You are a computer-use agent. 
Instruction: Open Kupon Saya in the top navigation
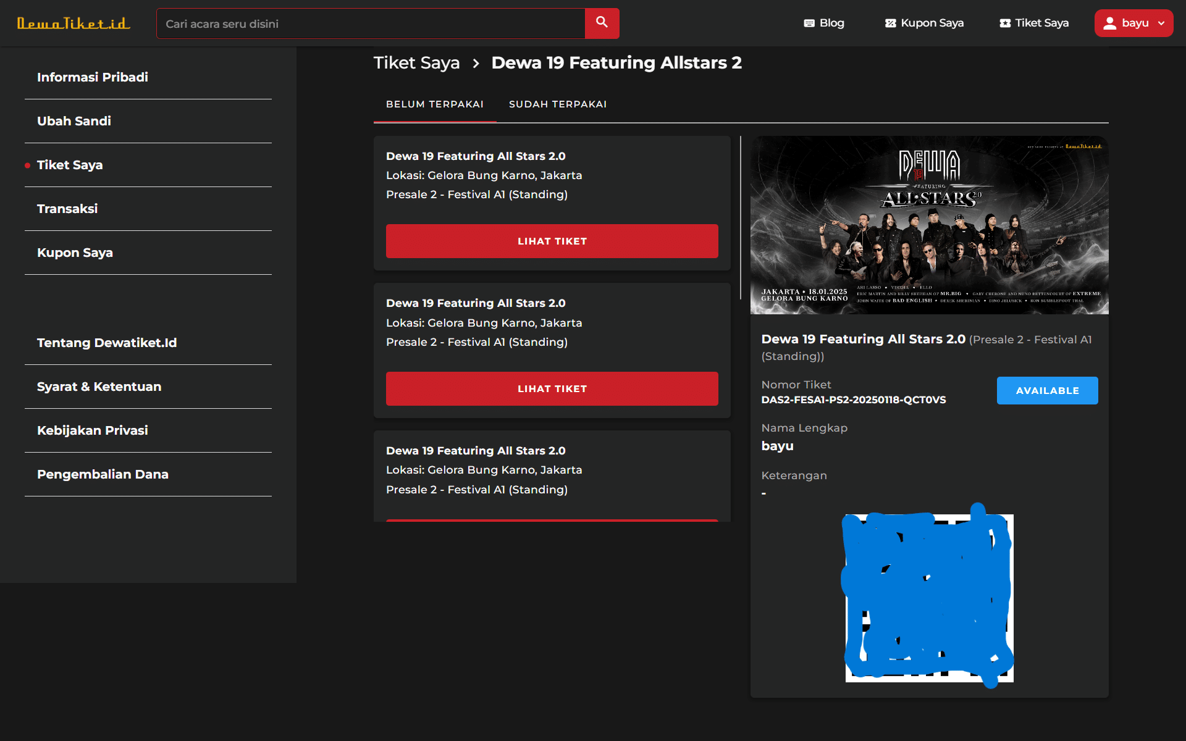tap(924, 23)
